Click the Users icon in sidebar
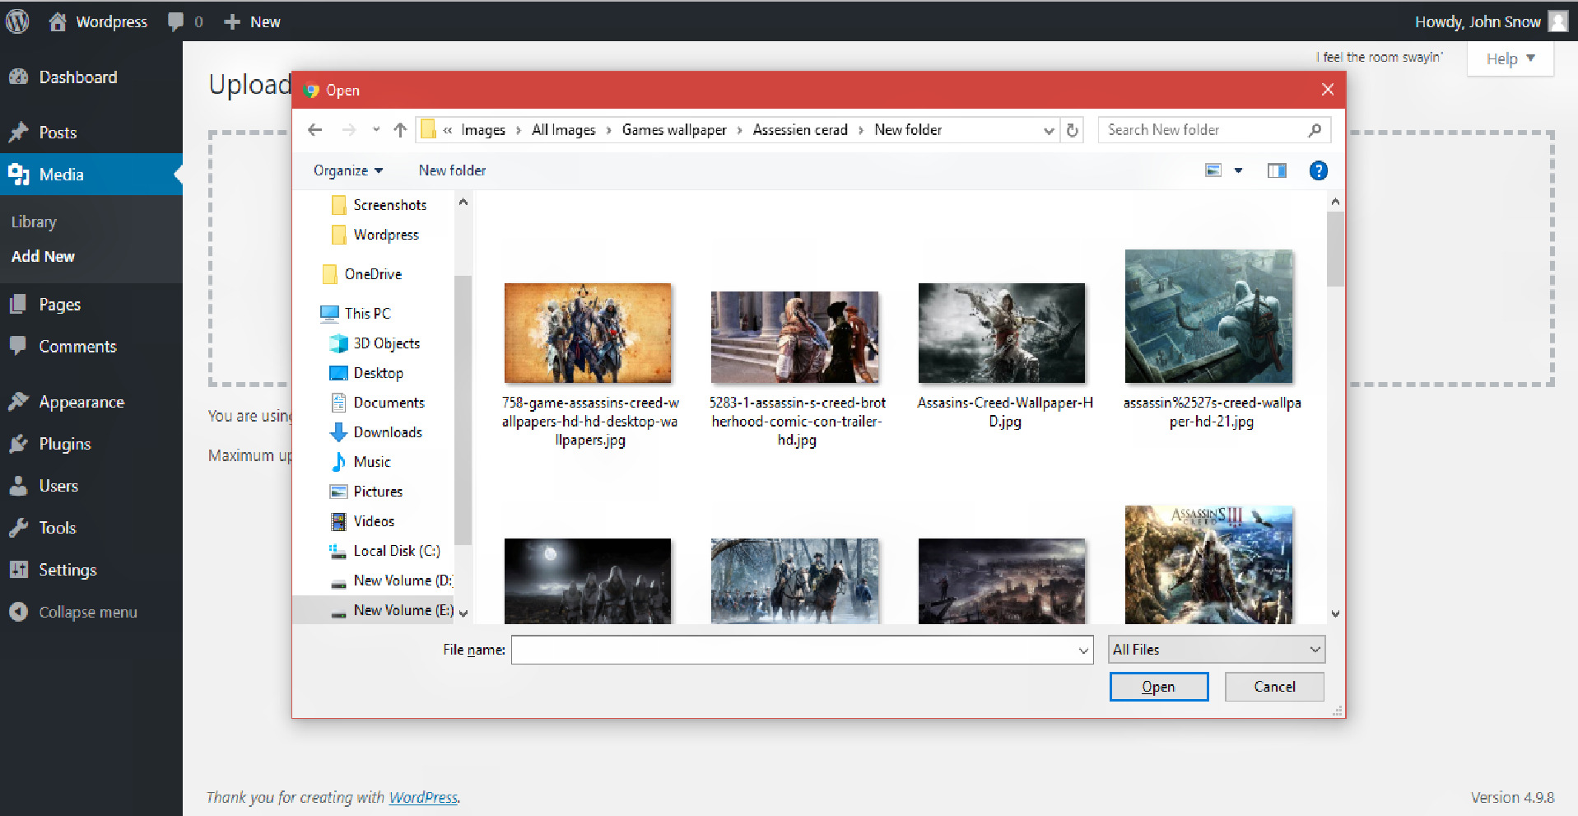 click(18, 486)
